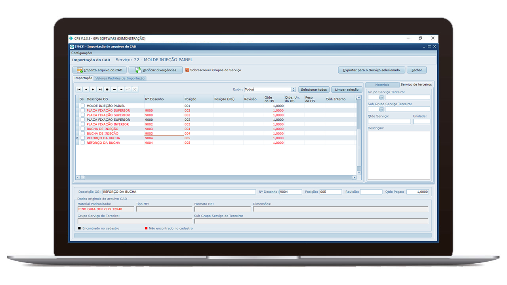
Task: Click the Posição (Pai) column header
Action: [x=229, y=99]
